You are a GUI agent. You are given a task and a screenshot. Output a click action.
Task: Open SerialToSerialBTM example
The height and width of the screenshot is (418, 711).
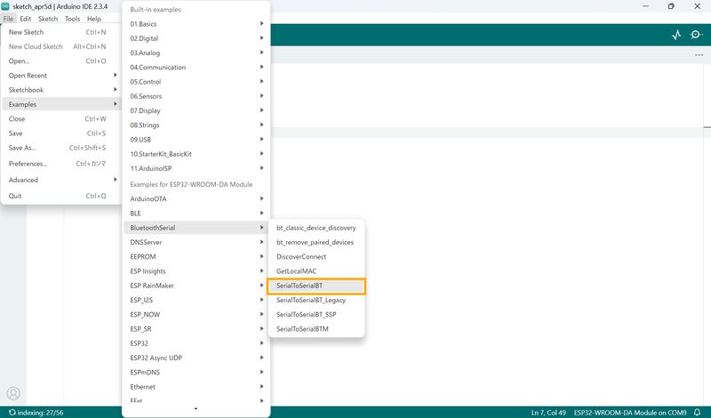click(316, 329)
